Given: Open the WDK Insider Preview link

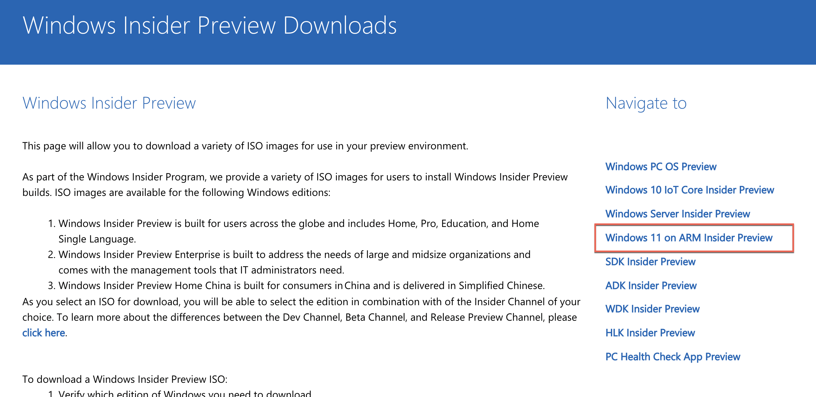Looking at the screenshot, I should coord(652,309).
